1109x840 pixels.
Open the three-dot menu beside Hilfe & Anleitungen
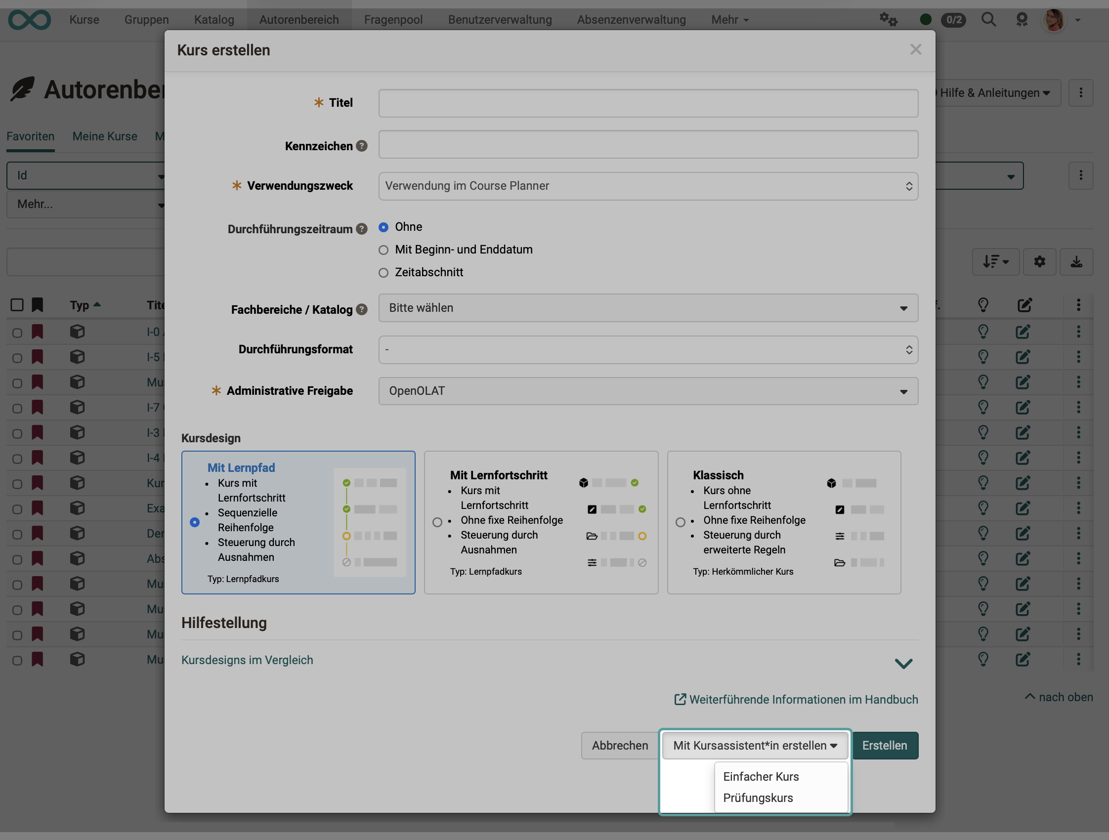pyautogui.click(x=1081, y=92)
